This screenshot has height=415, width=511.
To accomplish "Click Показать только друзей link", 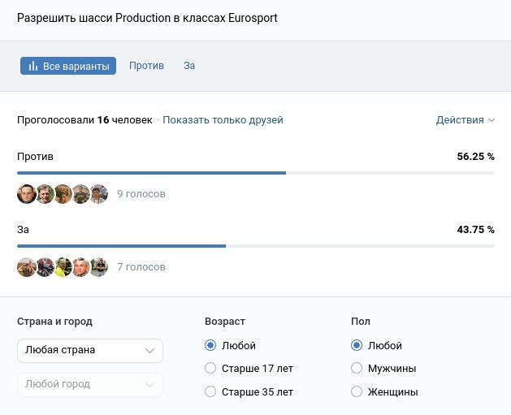I will click(x=223, y=120).
